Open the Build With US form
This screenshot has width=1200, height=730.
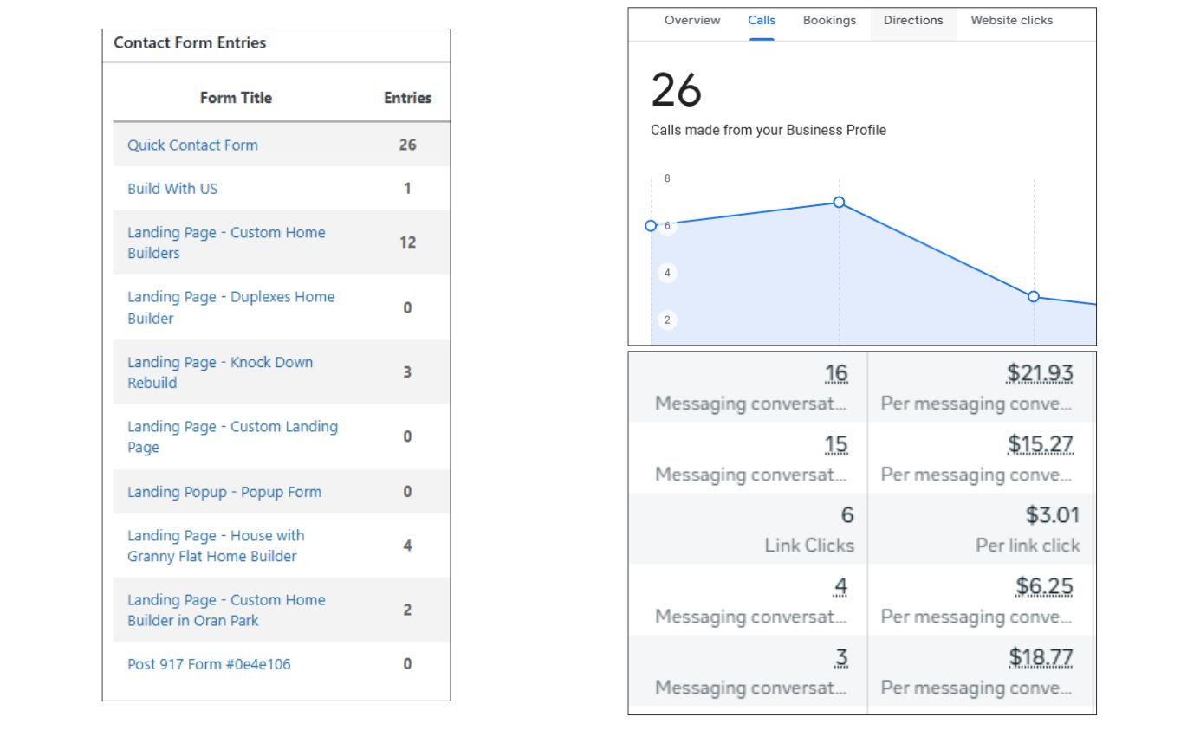(x=172, y=189)
